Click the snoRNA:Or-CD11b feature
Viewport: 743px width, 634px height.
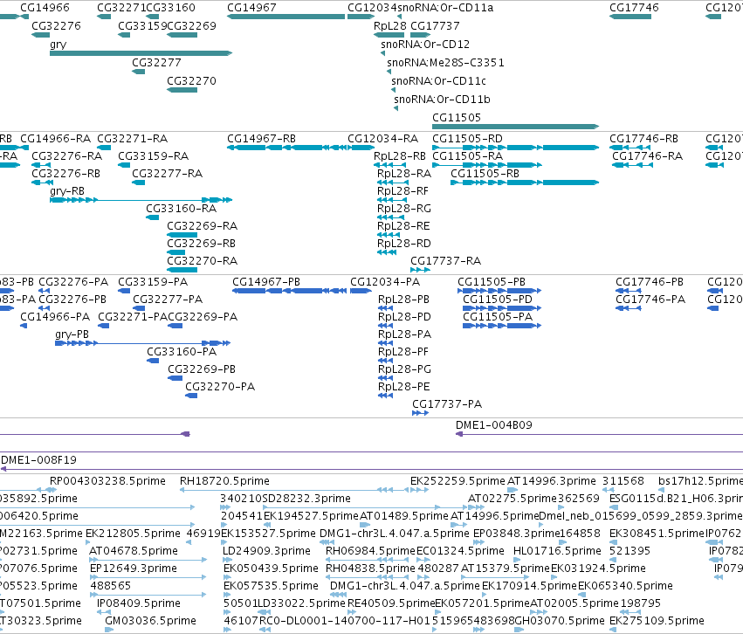[x=396, y=108]
